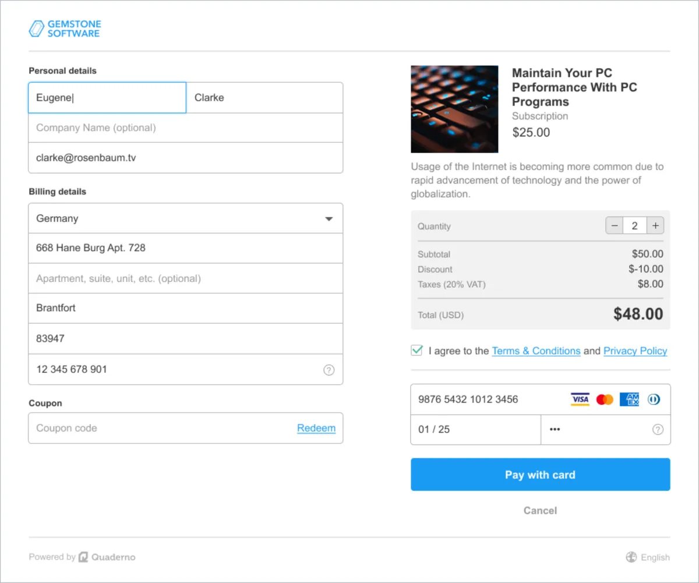
Task: Click the Diners Club card icon
Action: pyautogui.click(x=654, y=400)
